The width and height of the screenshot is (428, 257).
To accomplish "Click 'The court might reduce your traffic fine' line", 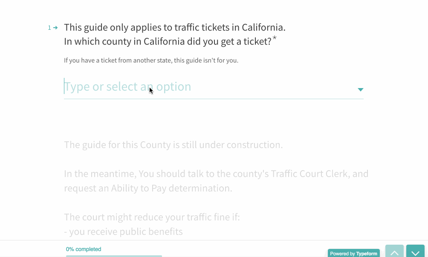I will [x=152, y=217].
